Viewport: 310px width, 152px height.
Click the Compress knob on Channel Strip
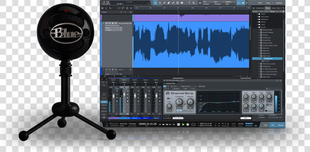click(179, 102)
